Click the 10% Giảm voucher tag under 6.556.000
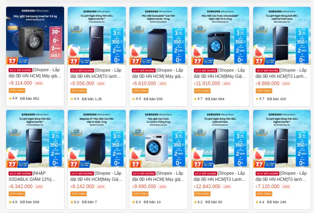 [x=78, y=91]
